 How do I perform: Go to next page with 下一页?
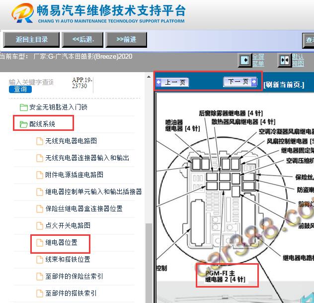tap(240, 82)
